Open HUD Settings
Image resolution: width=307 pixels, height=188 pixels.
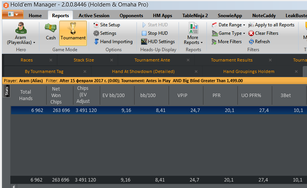point(158,42)
